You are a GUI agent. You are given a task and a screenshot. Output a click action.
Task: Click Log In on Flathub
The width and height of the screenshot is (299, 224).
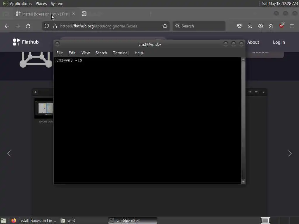click(279, 42)
